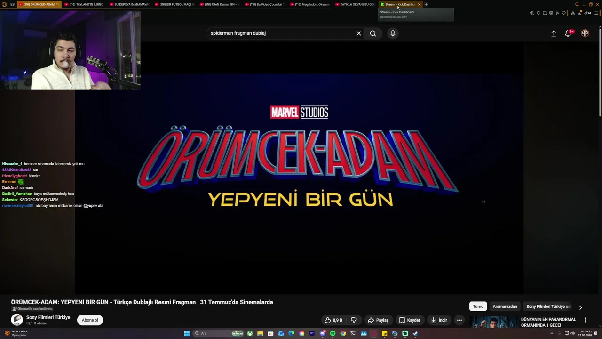Open options for the paranormal orman video
602x339 pixels.
pos(585,320)
